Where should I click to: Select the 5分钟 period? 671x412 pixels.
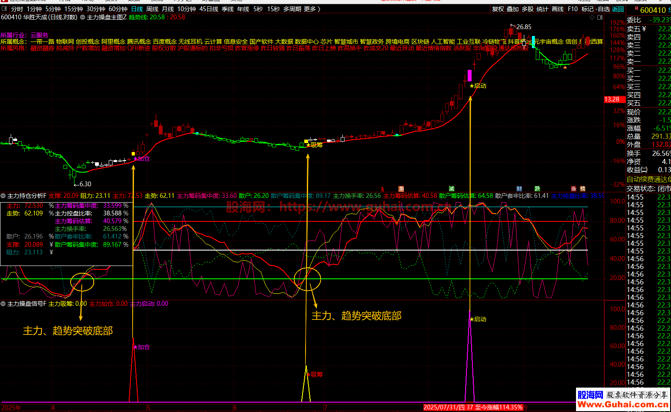[53, 9]
